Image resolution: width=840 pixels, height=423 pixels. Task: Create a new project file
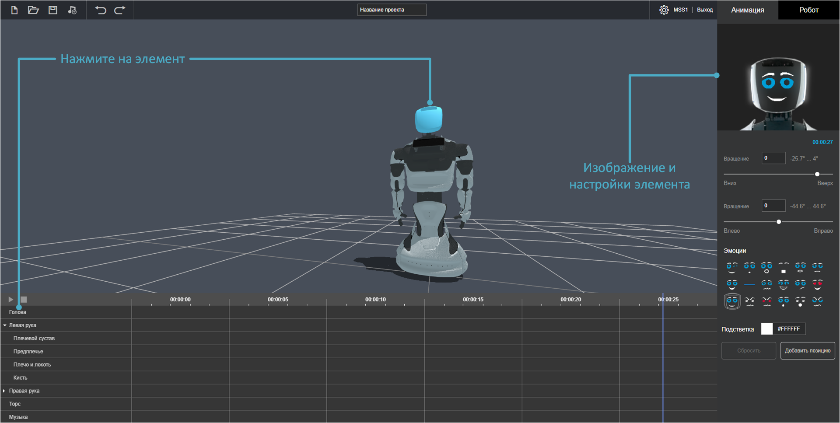point(14,10)
